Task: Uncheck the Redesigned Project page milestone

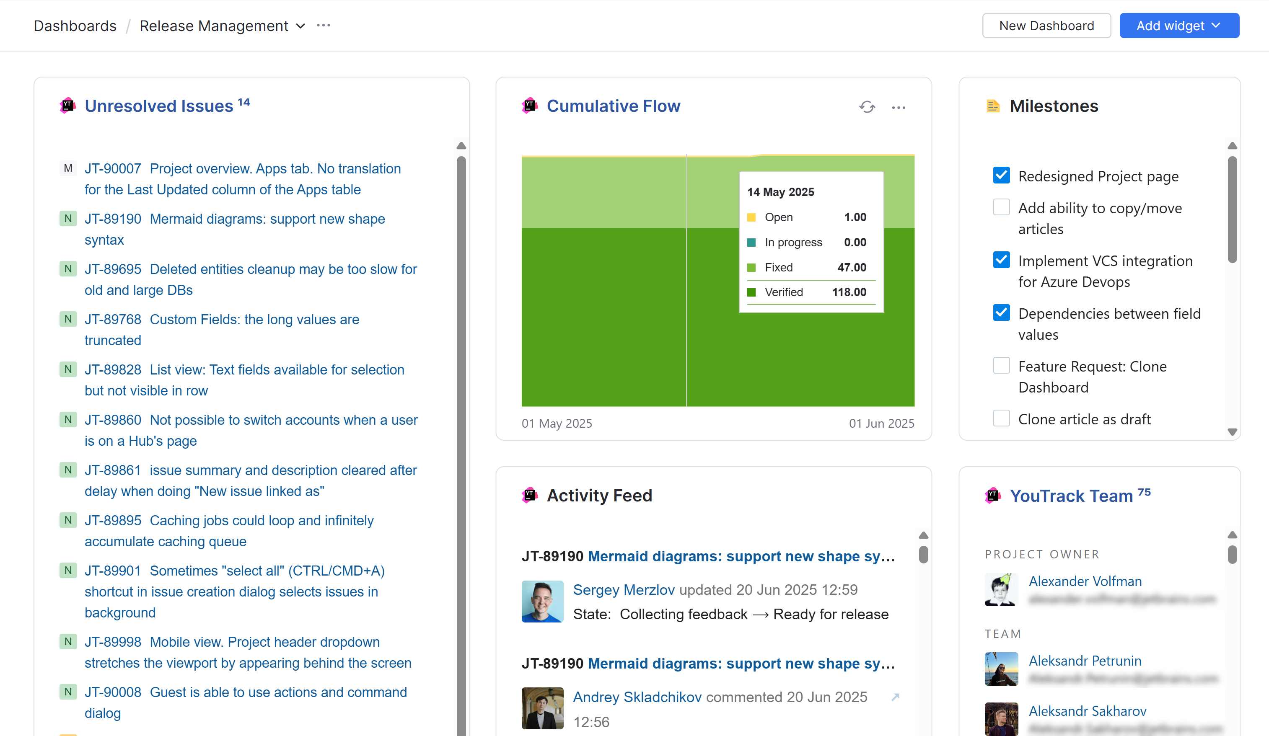Action: 1001,175
